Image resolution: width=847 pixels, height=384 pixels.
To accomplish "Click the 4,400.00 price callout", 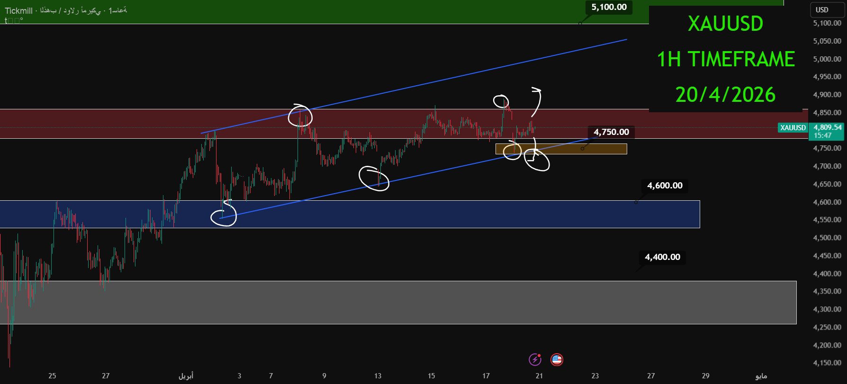I will 662,257.
